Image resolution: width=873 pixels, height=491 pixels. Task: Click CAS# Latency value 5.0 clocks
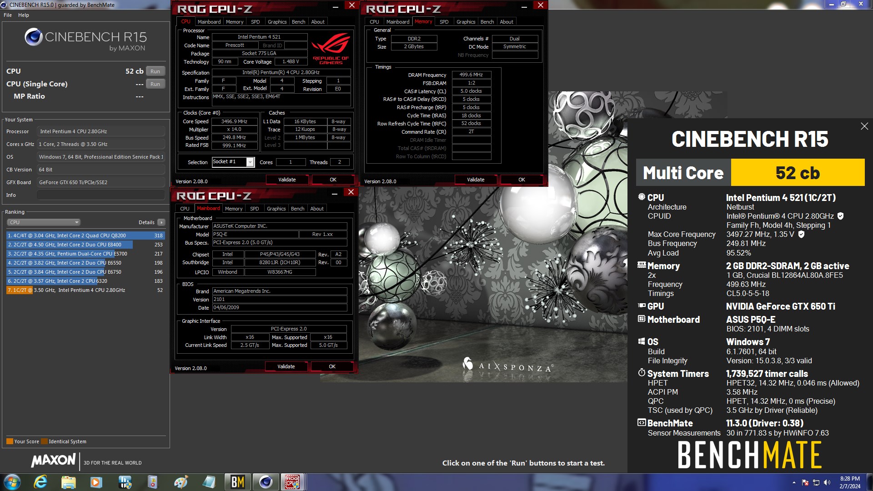tap(471, 91)
